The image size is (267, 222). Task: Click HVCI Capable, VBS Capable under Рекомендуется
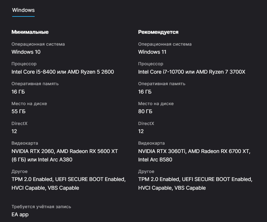(x=172, y=188)
